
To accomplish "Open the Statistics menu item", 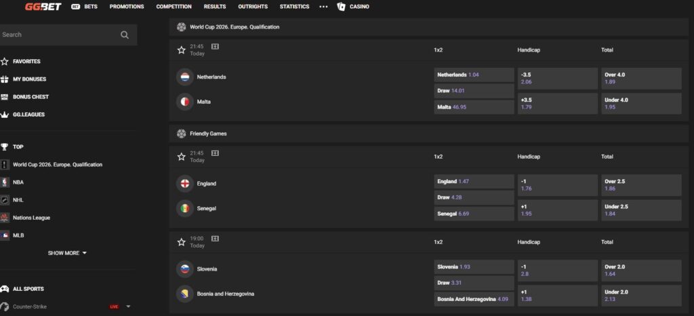I will point(294,7).
